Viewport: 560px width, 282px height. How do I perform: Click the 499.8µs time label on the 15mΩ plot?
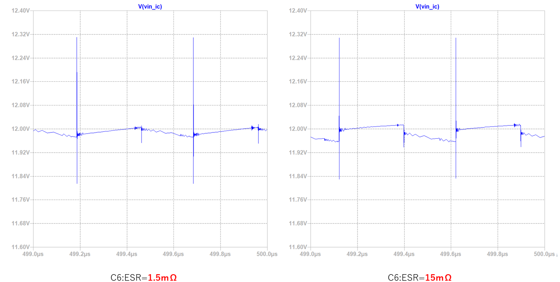pos(497,254)
